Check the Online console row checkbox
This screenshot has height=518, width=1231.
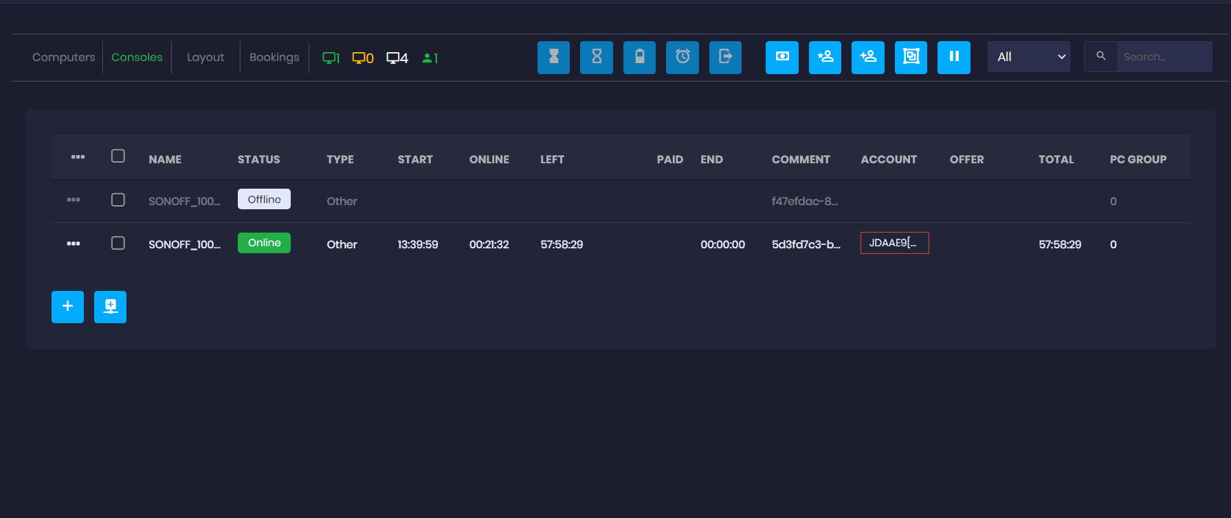pos(118,243)
